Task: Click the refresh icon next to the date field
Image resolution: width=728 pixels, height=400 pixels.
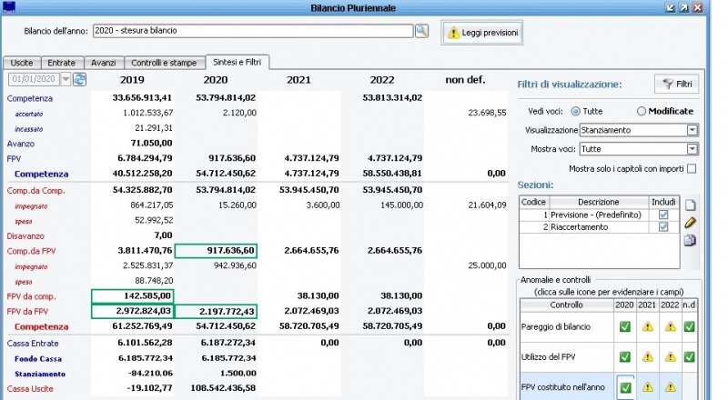Action: (x=79, y=80)
